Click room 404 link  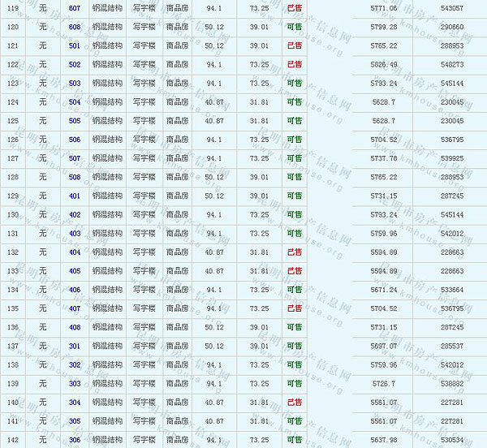click(75, 252)
